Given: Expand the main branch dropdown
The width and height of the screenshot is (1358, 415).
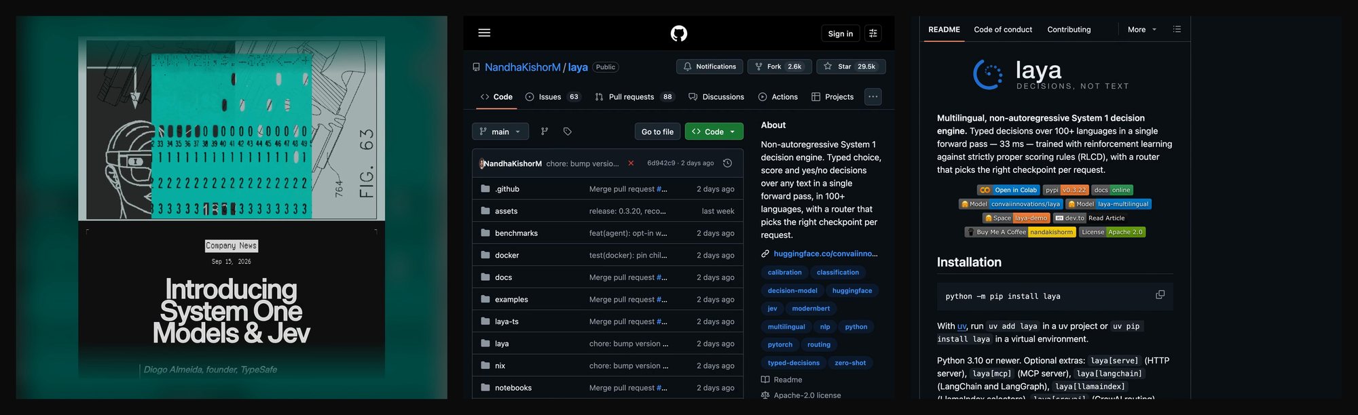Looking at the screenshot, I should (500, 132).
